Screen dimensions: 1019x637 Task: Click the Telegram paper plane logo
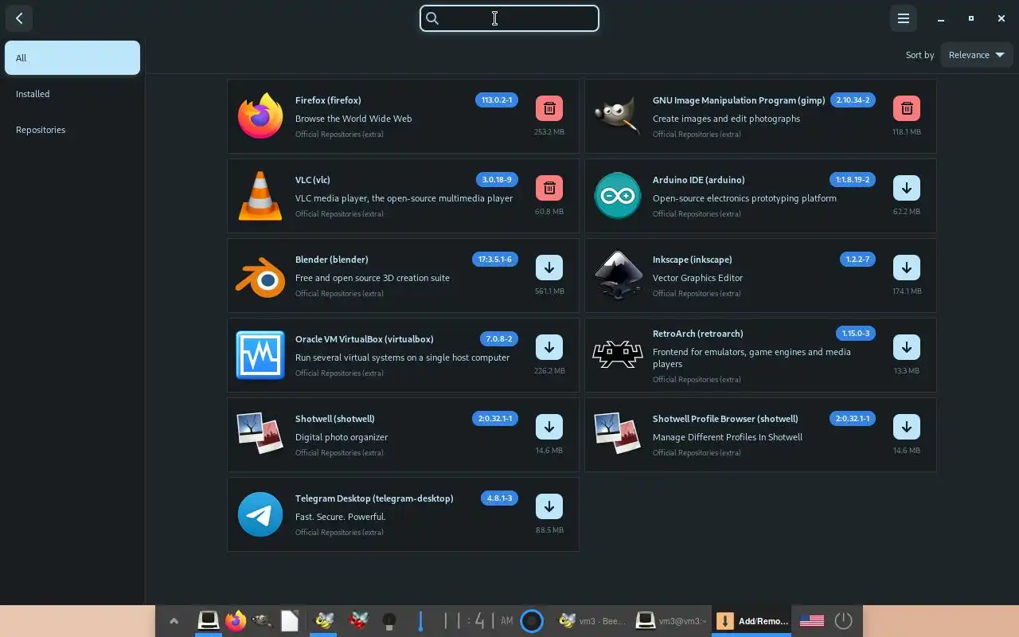(260, 514)
